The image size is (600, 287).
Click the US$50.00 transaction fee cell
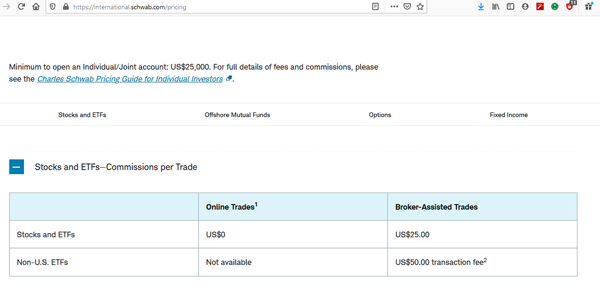(482, 262)
